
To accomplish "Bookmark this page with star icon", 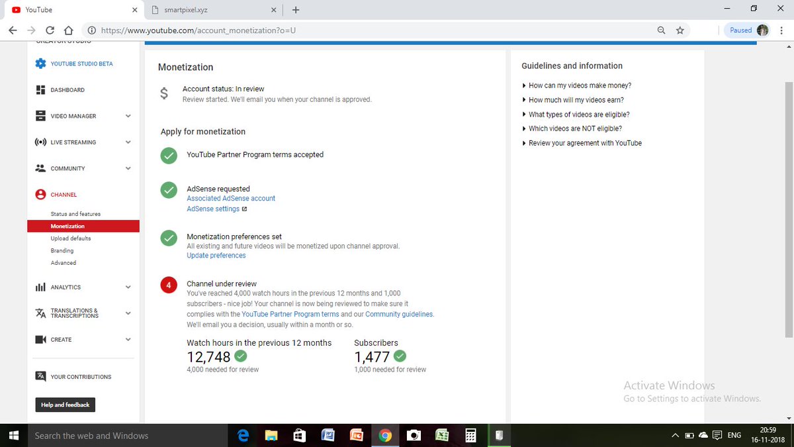I will [x=680, y=30].
